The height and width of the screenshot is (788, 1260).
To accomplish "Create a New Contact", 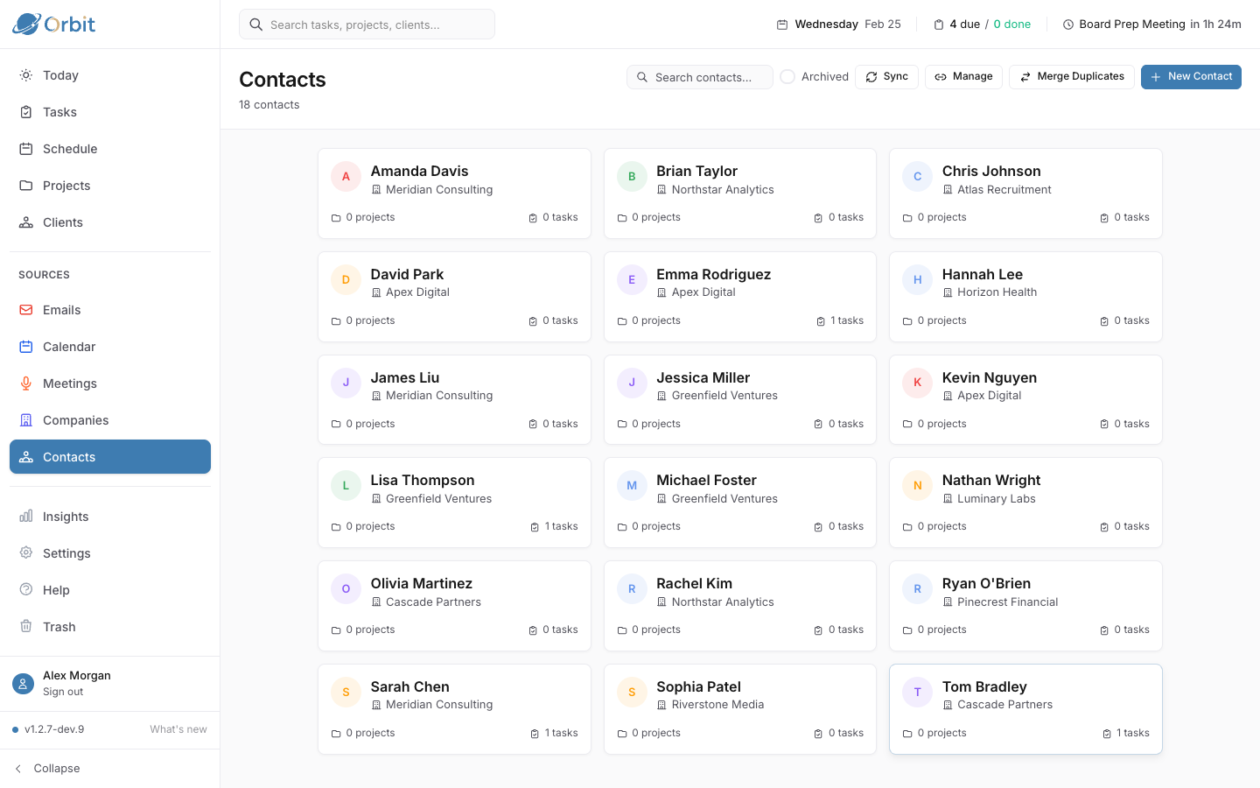I will (x=1191, y=76).
